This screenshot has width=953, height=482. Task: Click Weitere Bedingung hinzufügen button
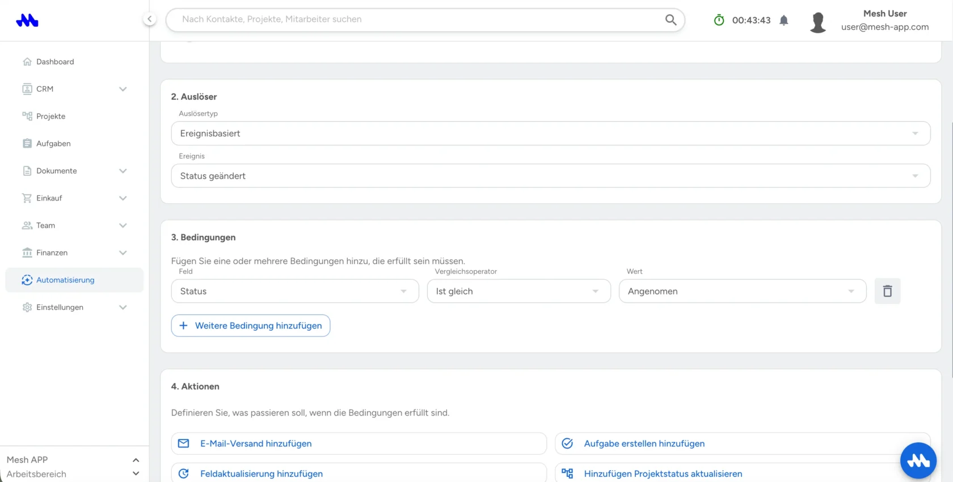coord(251,326)
